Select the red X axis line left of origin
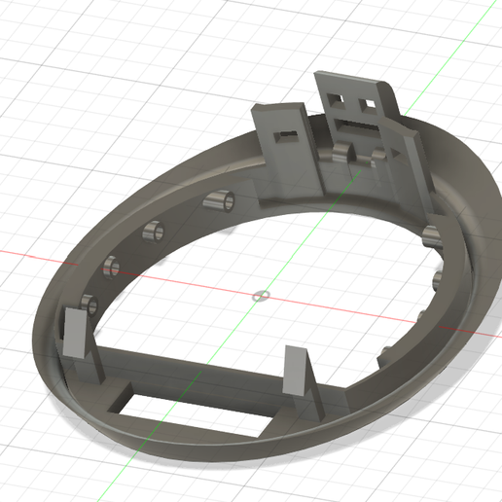The height and width of the screenshot is (502, 502). click(39, 258)
